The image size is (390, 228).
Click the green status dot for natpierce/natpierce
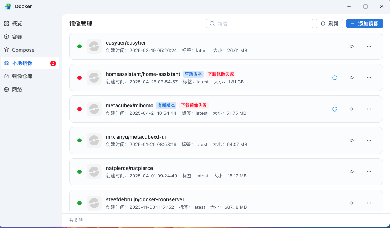coord(79,172)
